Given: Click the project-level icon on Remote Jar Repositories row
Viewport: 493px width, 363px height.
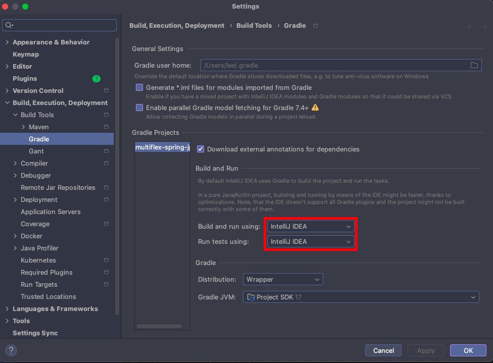Looking at the screenshot, I should [106, 188].
